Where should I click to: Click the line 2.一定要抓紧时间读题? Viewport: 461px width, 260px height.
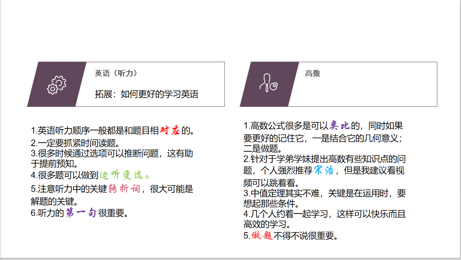75,143
